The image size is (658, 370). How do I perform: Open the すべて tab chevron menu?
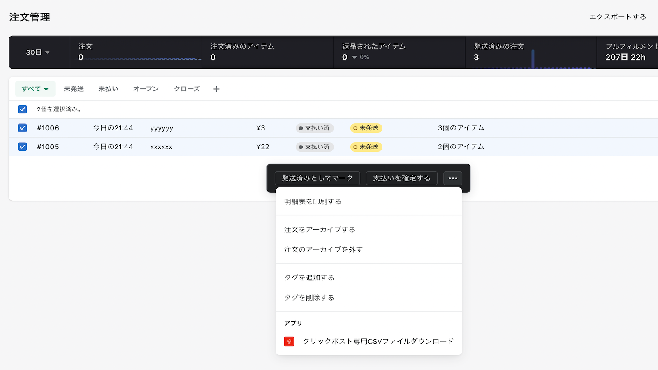click(x=46, y=89)
